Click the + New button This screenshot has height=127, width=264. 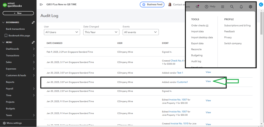click(x=18, y=13)
